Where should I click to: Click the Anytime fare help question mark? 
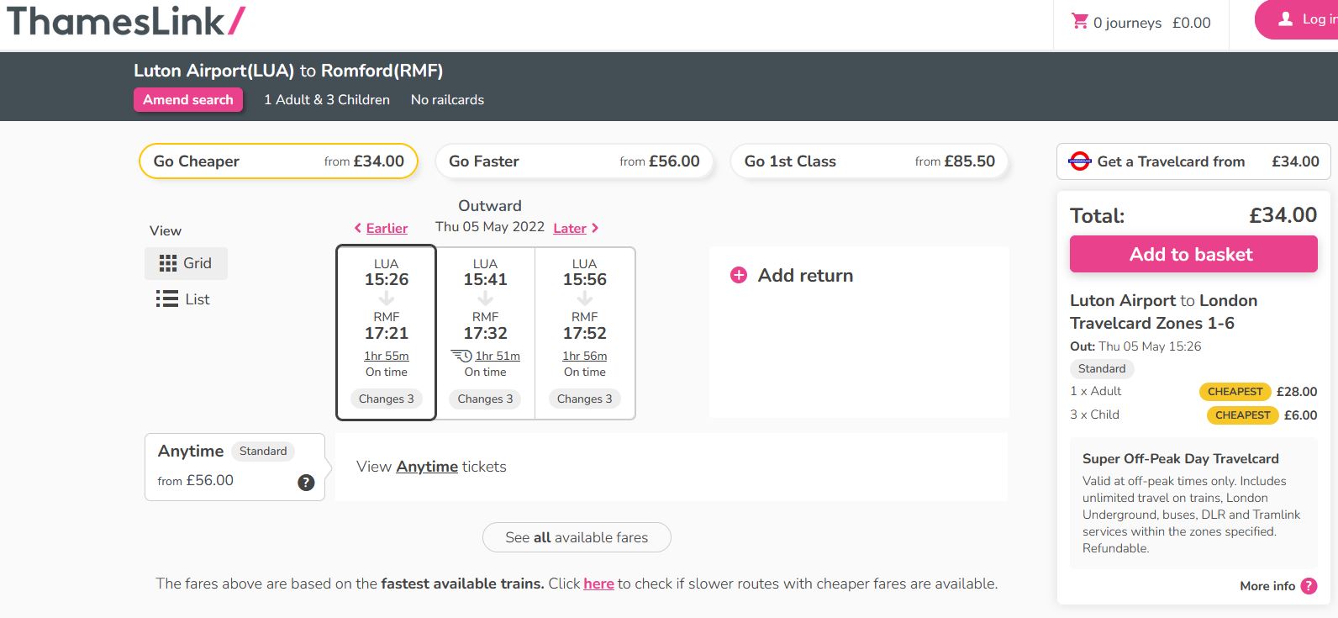click(306, 483)
